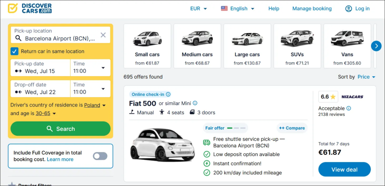Image resolution: width=385 pixels, height=186 pixels.
Task: Clear pick-up location with the X icon
Action: (103, 35)
